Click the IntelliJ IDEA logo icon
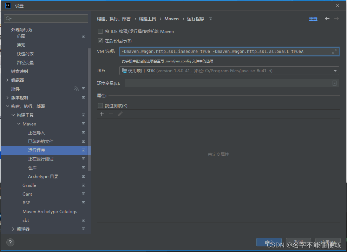The image size is (347, 252). point(8,6)
